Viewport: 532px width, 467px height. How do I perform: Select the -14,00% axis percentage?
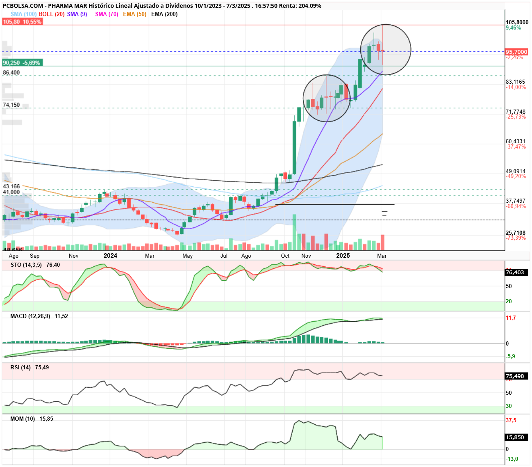point(516,87)
